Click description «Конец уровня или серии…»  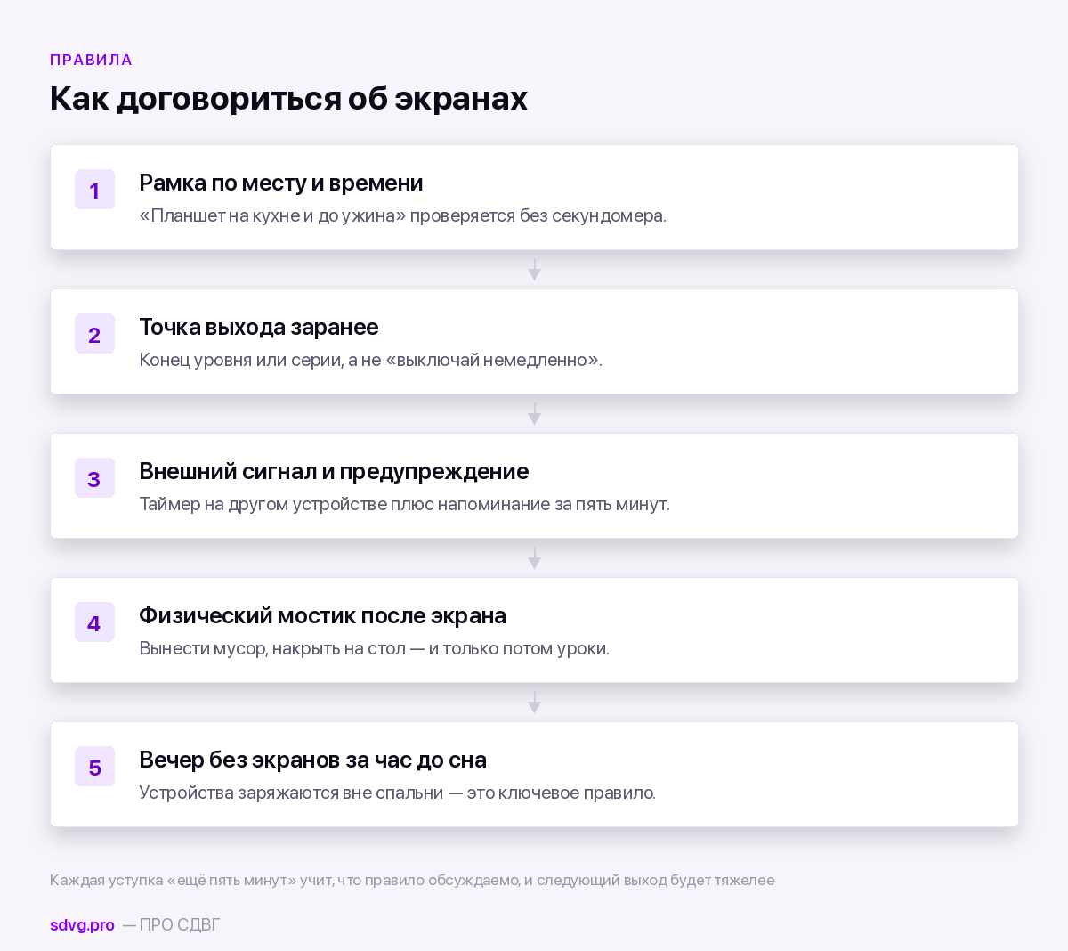(370, 360)
